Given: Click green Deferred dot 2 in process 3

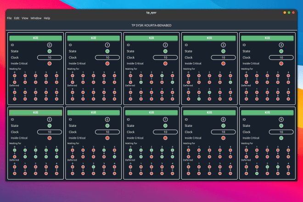Looking at the screenshot, I should (209, 92).
